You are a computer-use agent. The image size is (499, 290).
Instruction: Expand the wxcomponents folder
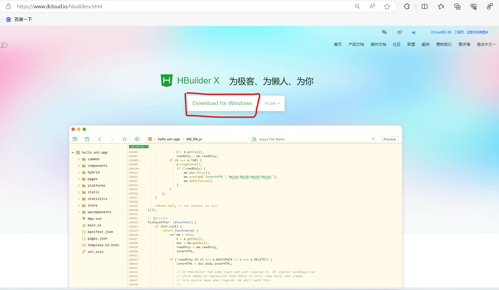[x=79, y=212]
